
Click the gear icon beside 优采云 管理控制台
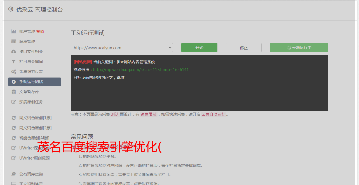click(11, 9)
